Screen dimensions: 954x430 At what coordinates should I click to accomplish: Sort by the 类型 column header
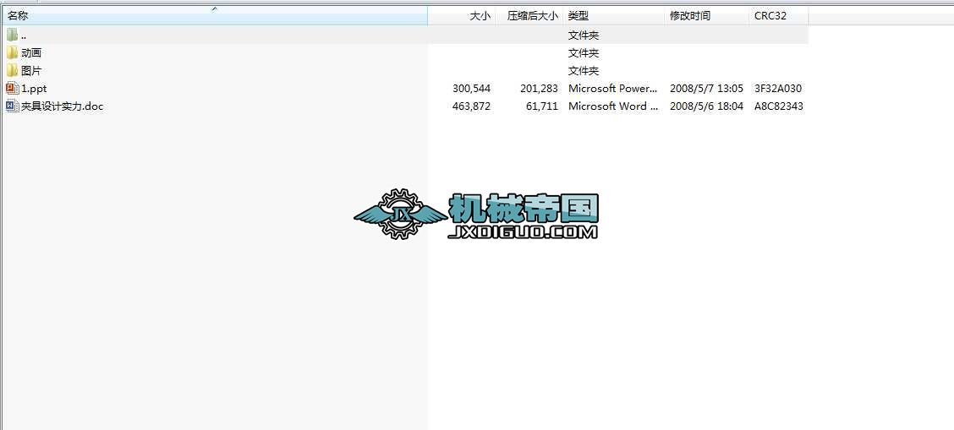point(615,16)
